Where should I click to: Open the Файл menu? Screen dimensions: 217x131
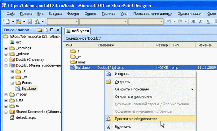[11, 14]
